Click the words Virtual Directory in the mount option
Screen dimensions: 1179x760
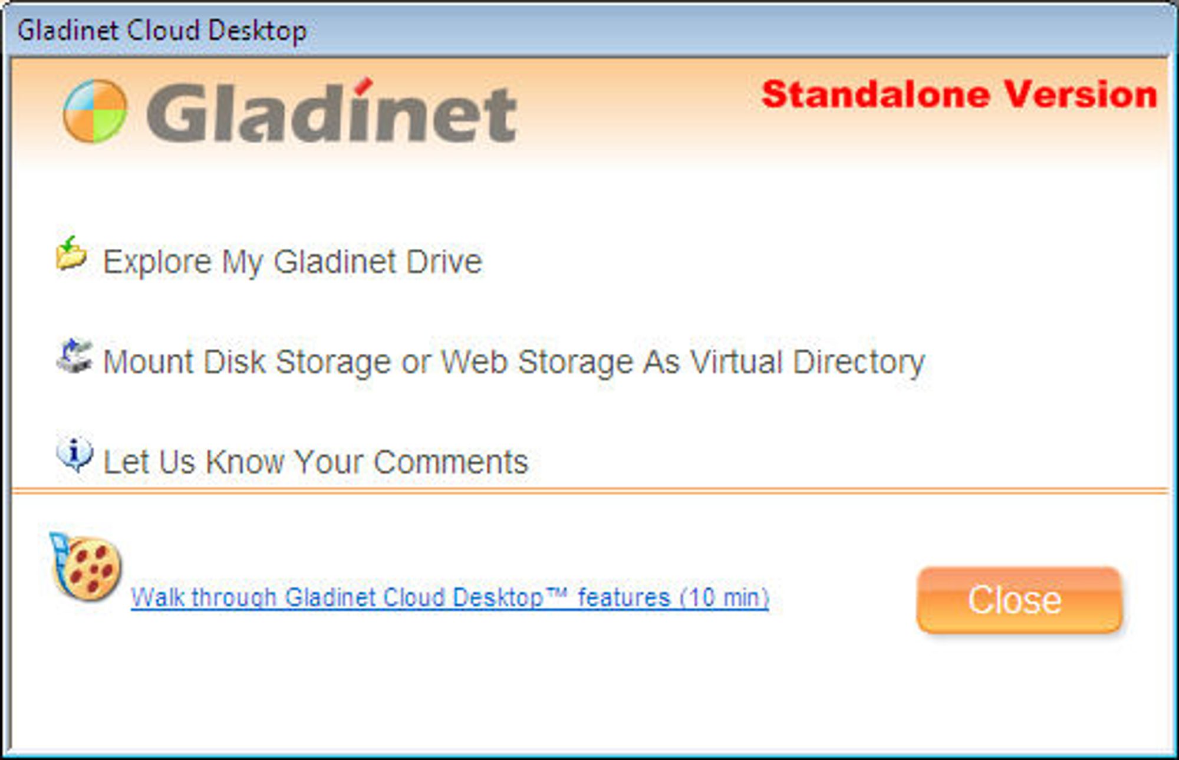point(807,361)
